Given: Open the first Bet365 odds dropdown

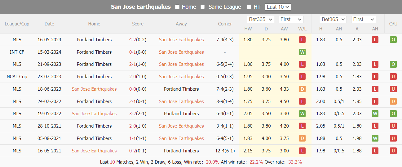Looking at the screenshot, I should pyautogui.click(x=261, y=19).
